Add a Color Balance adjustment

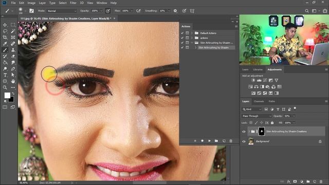(256, 87)
